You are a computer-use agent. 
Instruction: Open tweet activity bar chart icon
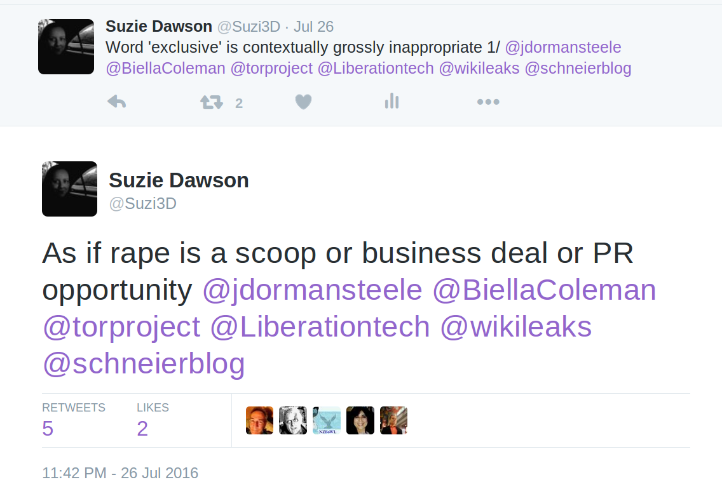[x=392, y=101]
